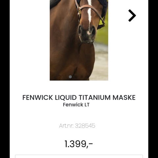The width and height of the screenshot is (158, 158).
Task: Select the grey carousel indicator dot
Action: tap(70, 77)
